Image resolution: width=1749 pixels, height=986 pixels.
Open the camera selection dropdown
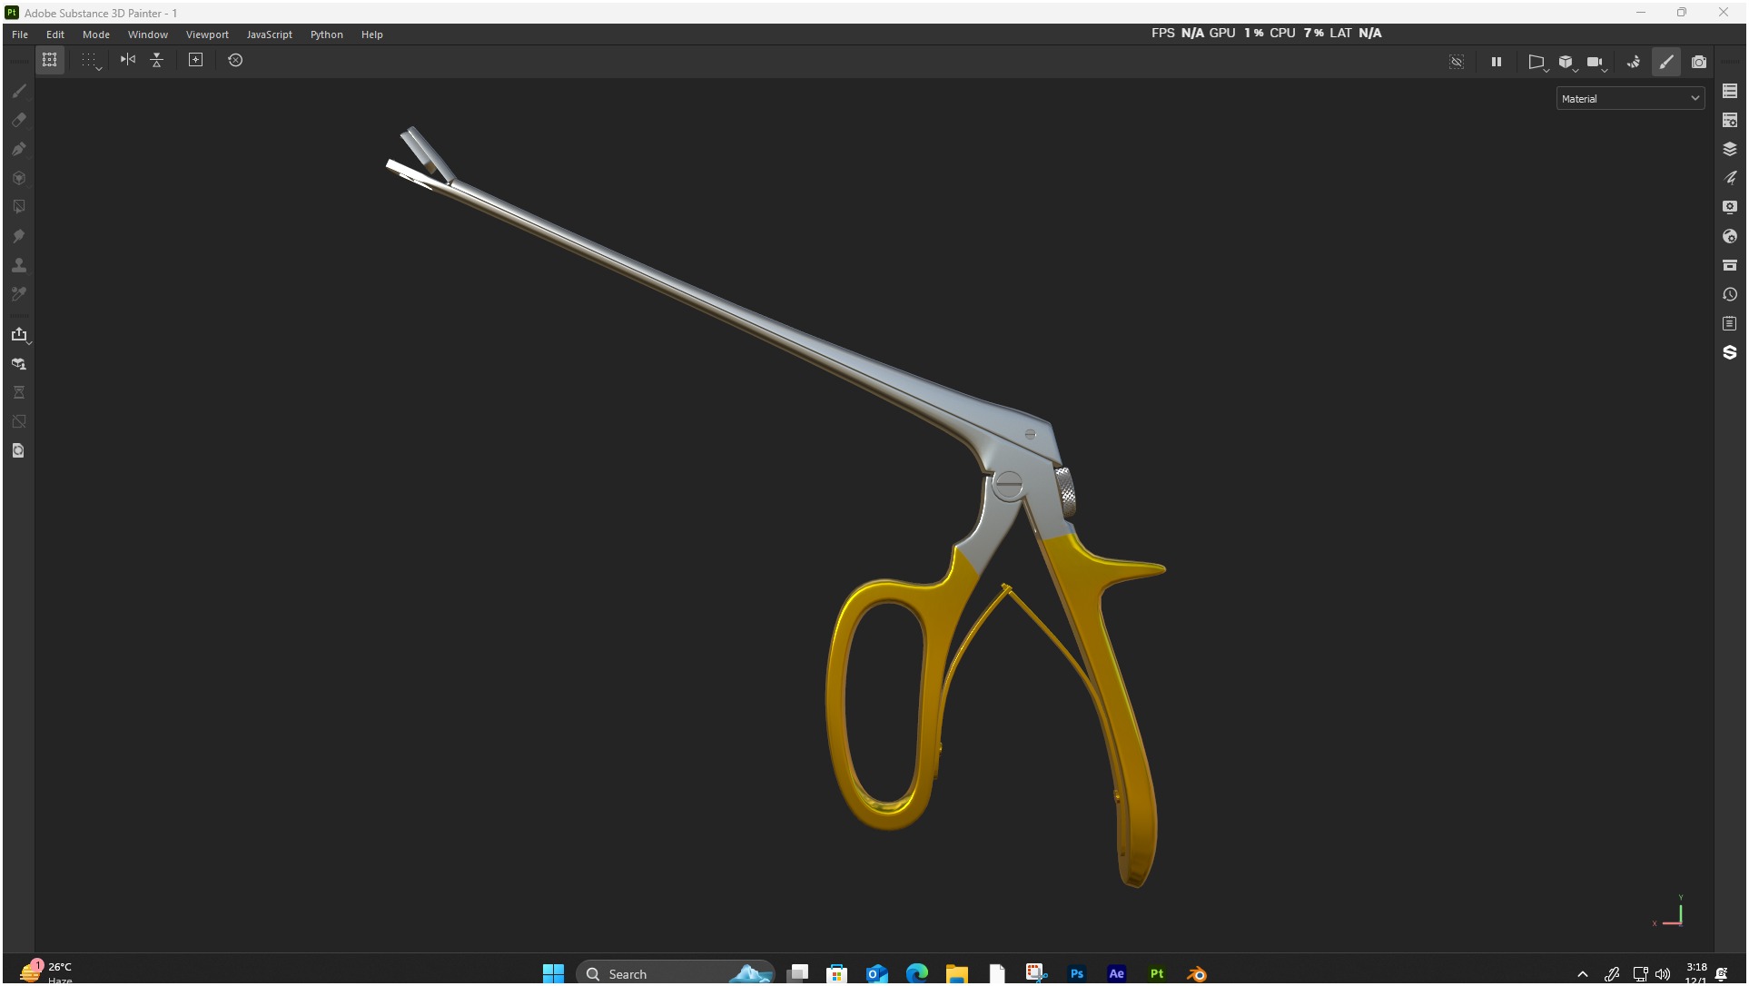[x=1596, y=62]
